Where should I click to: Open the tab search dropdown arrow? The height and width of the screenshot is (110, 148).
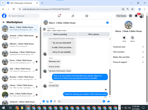click(3, 3)
